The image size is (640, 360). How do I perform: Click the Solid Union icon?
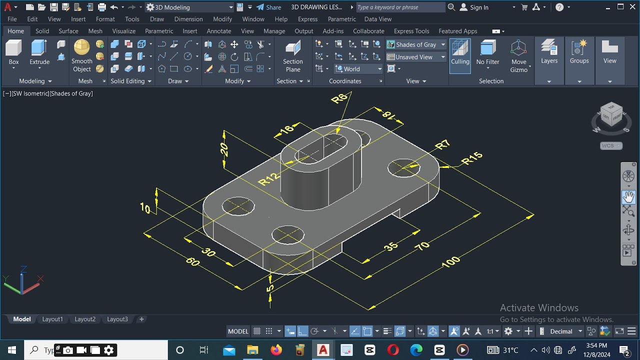coord(114,44)
